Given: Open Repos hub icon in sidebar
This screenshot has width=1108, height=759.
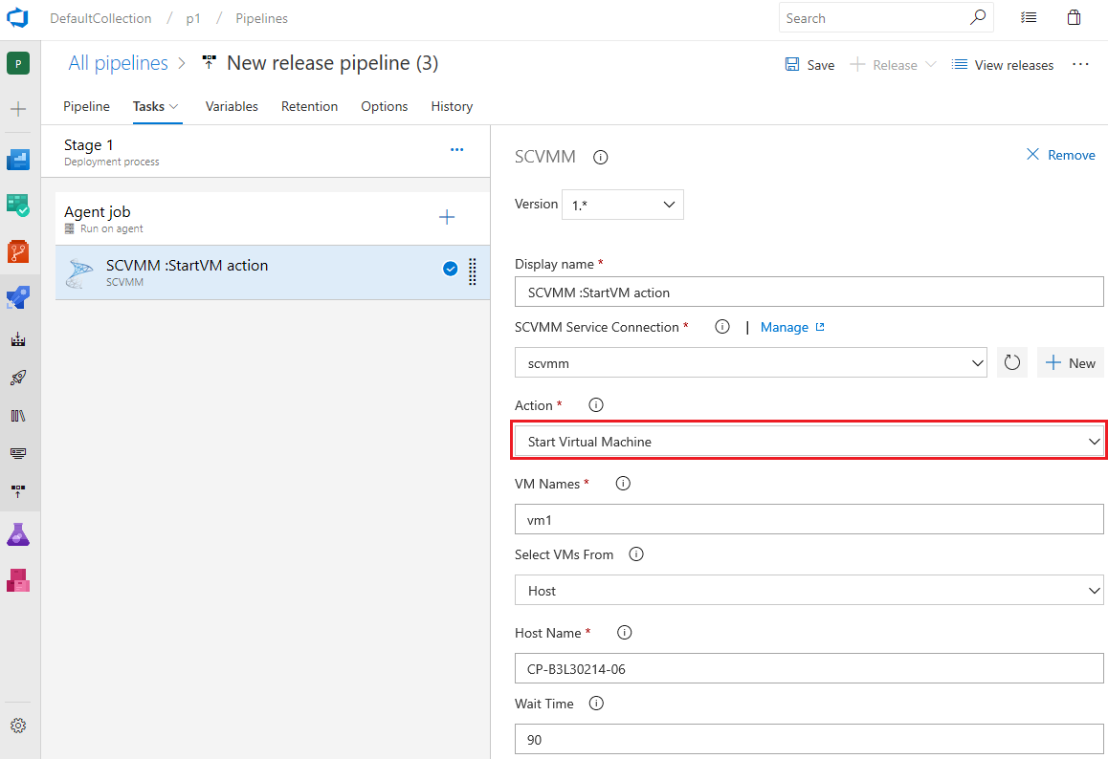Looking at the screenshot, I should click(18, 251).
